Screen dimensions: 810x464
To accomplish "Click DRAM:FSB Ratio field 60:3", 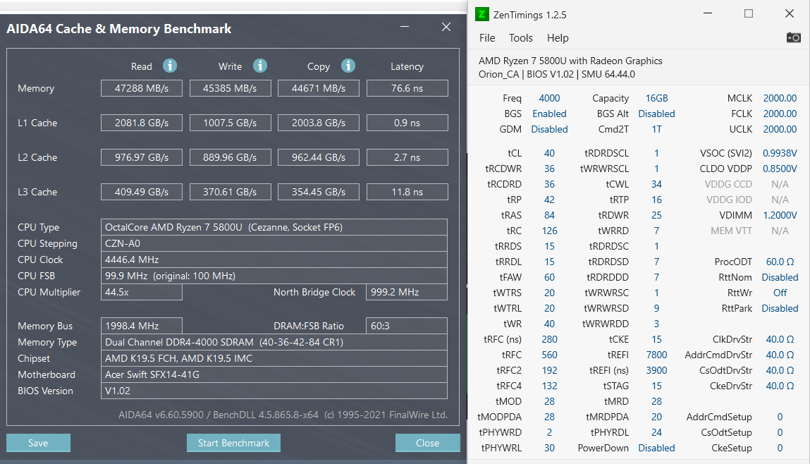I will click(x=407, y=326).
